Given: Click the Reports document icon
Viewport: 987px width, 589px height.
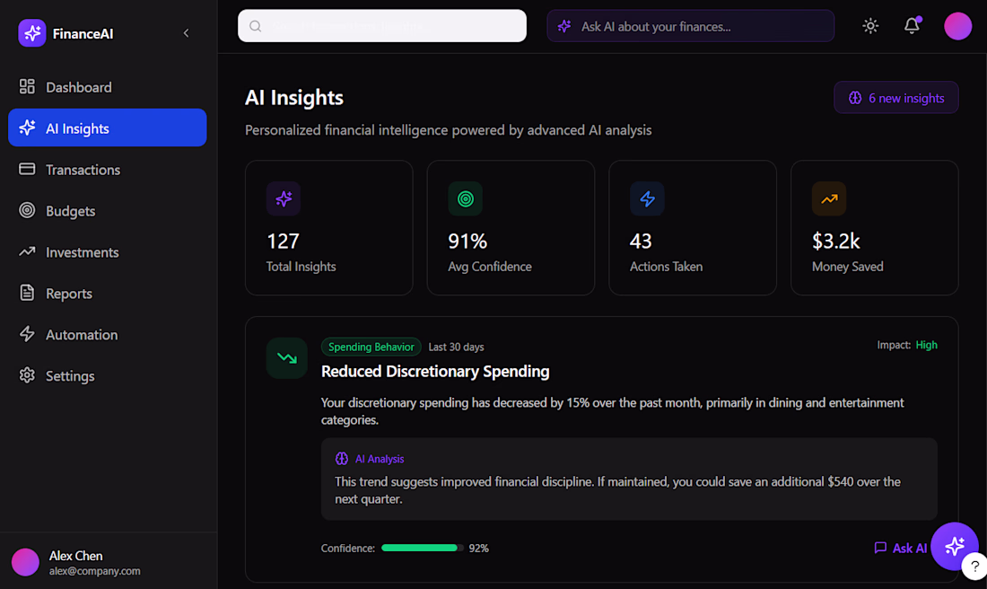Looking at the screenshot, I should [x=27, y=293].
